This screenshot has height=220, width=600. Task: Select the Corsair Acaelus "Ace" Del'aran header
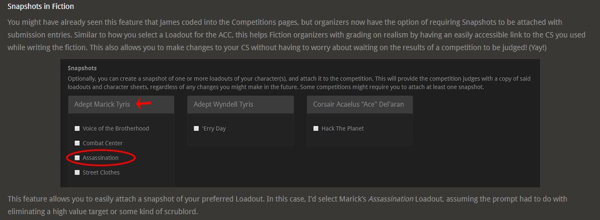[359, 104]
